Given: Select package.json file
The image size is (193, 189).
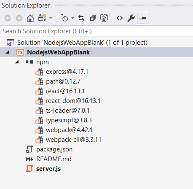Looking at the screenshot, I should tap(54, 149).
